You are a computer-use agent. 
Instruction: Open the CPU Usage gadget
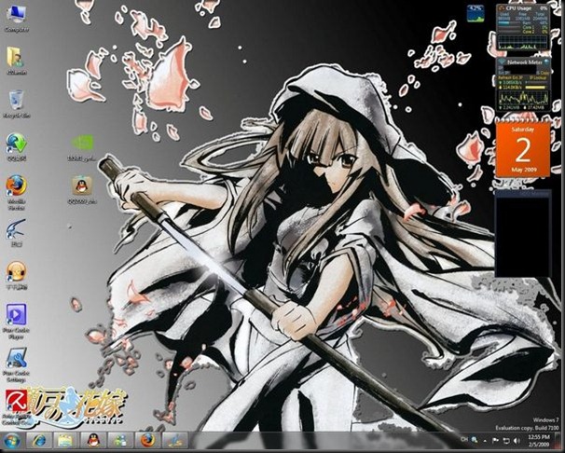click(523, 27)
